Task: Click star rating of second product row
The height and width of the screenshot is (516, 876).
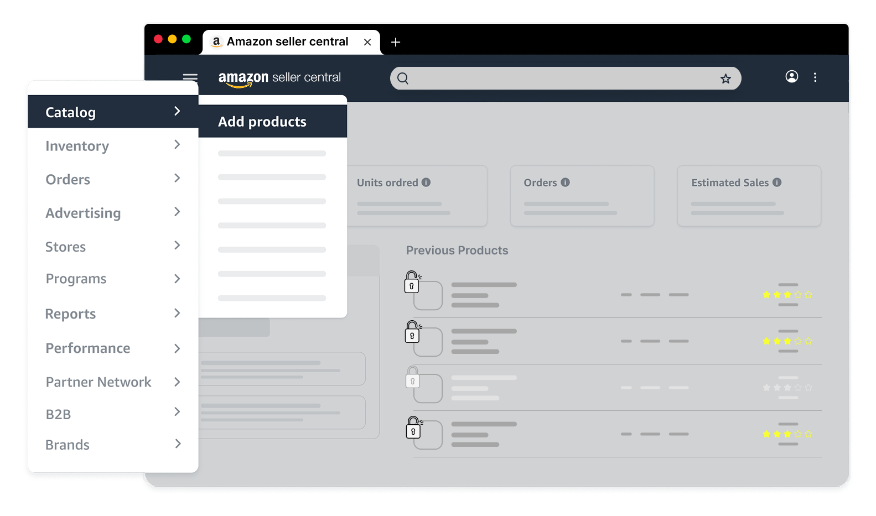Action: pyautogui.click(x=787, y=341)
